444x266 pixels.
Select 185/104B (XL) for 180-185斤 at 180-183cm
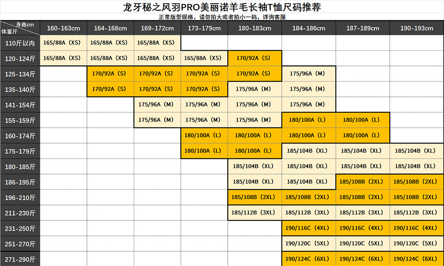tap(255, 166)
